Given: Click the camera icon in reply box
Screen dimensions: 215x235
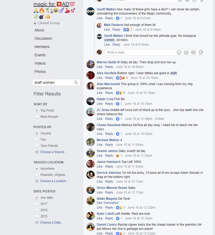Looking at the screenshot, I should pyautogui.click(x=186, y=52).
